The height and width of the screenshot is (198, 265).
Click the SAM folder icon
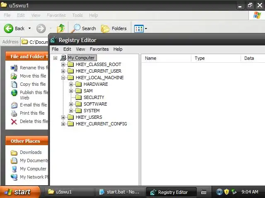78,91
